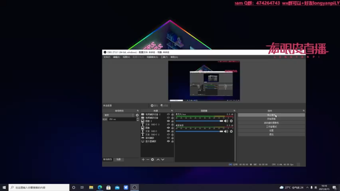Image resolution: width=340 pixels, height=191 pixels.
Task: Hide the 文本 (GDI+) source
Action: (x=168, y=131)
